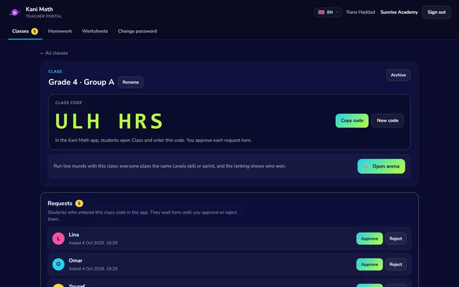Open the Homework tab
The height and width of the screenshot is (287, 459).
coord(60,31)
